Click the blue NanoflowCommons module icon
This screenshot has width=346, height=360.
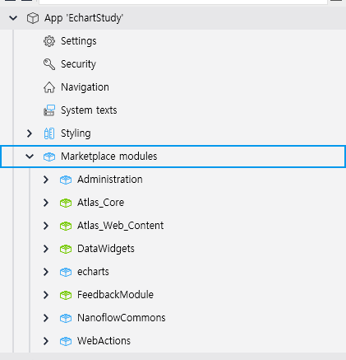[66, 318]
